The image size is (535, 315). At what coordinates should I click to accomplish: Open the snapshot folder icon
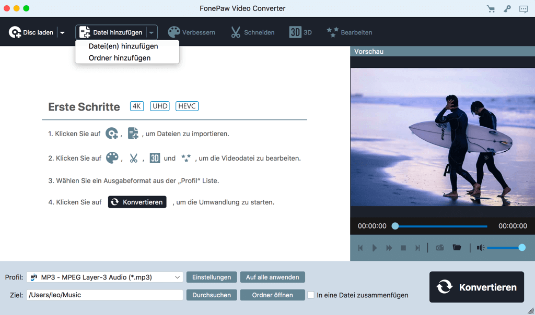tap(457, 247)
